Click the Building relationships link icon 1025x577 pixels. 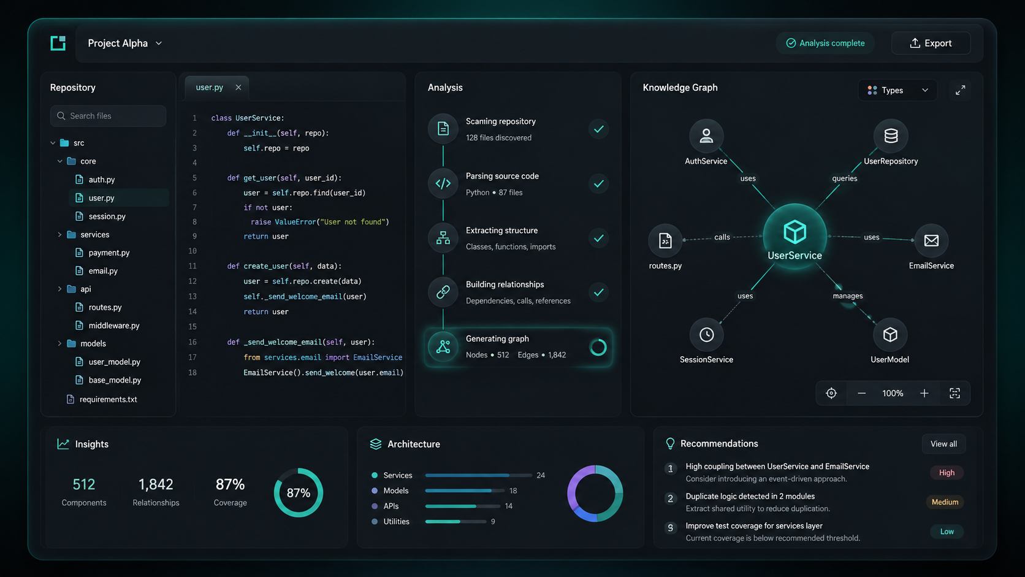tap(443, 292)
